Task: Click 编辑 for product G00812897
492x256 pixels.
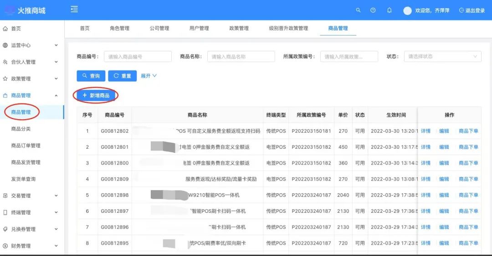Action: coord(444,211)
